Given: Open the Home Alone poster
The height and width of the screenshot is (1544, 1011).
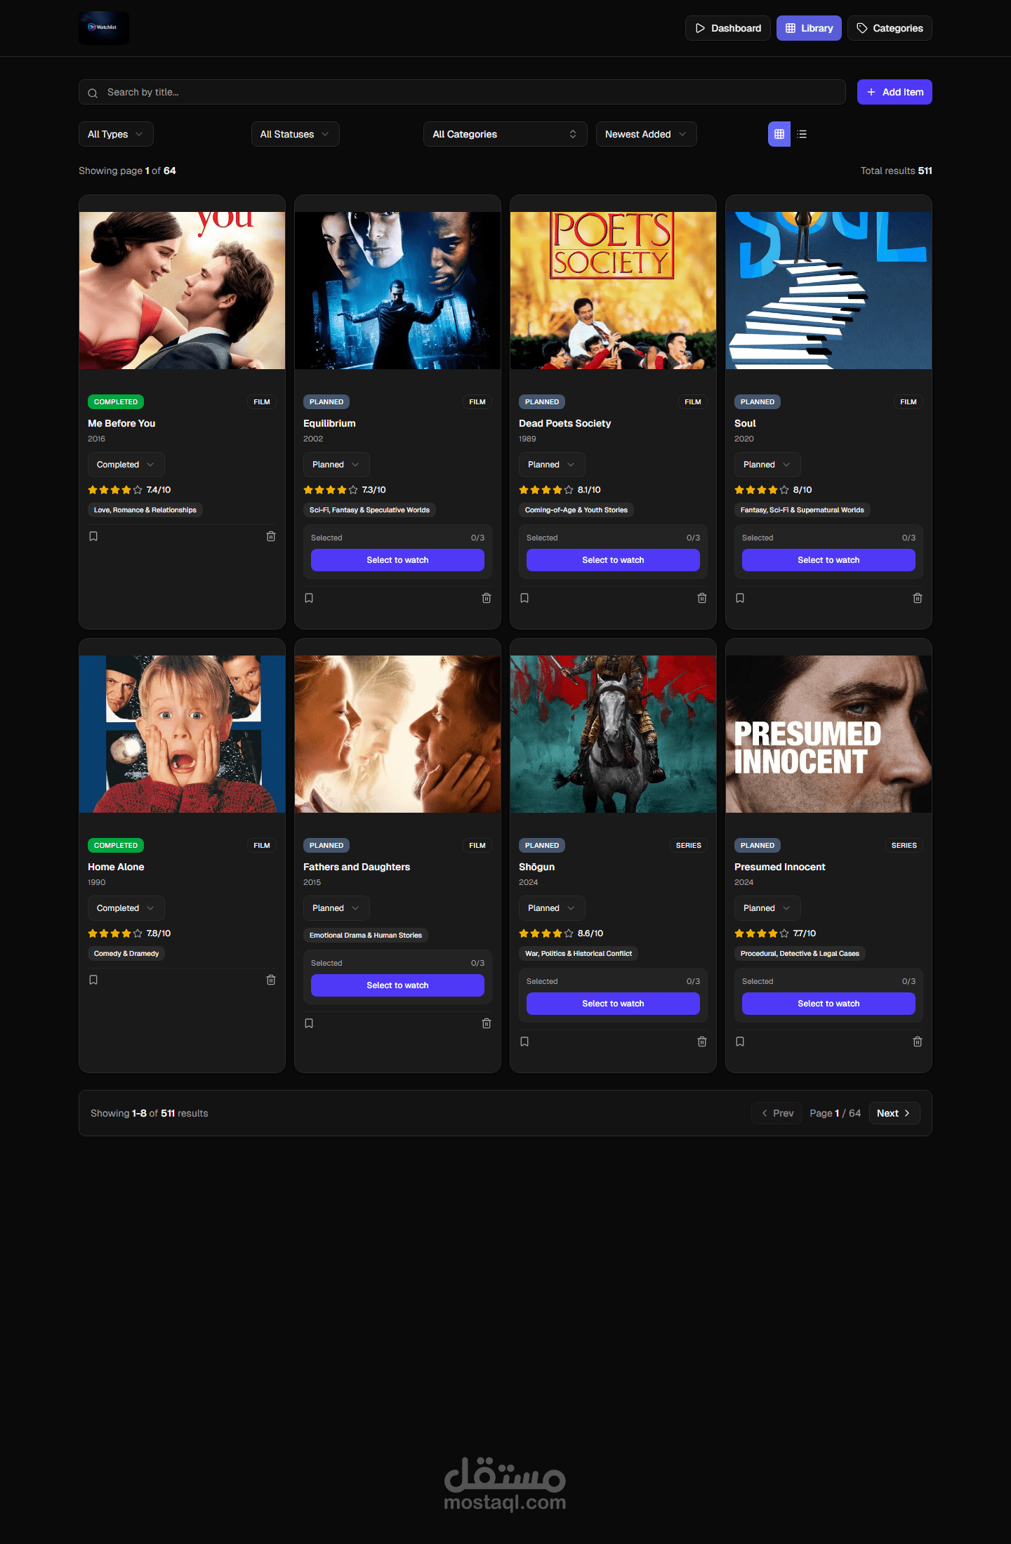Looking at the screenshot, I should [x=182, y=734].
